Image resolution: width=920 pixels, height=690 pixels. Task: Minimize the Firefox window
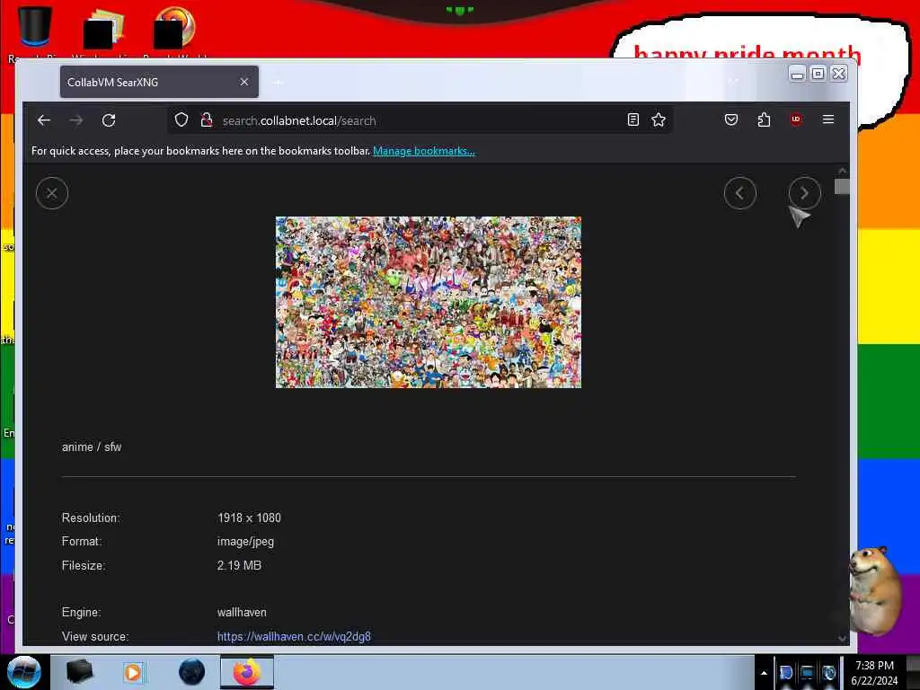(x=797, y=74)
